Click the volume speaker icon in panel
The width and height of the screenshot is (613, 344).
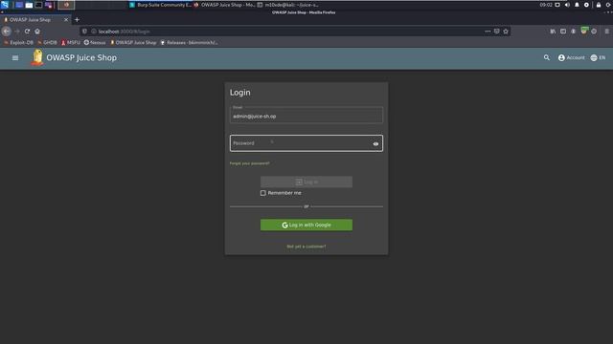click(x=567, y=5)
